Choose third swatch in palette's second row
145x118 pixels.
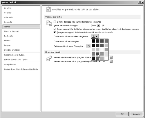click(x=102, y=45)
